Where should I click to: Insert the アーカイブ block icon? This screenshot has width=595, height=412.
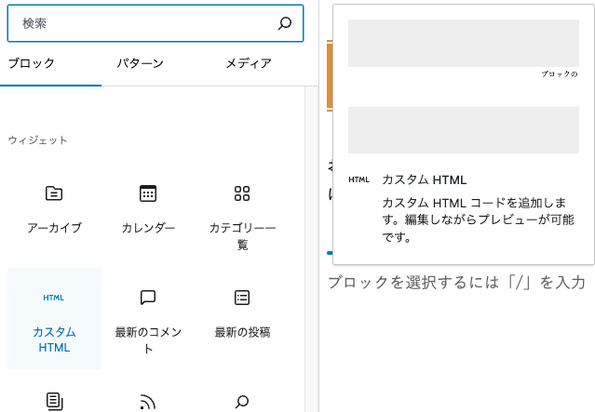point(54,193)
